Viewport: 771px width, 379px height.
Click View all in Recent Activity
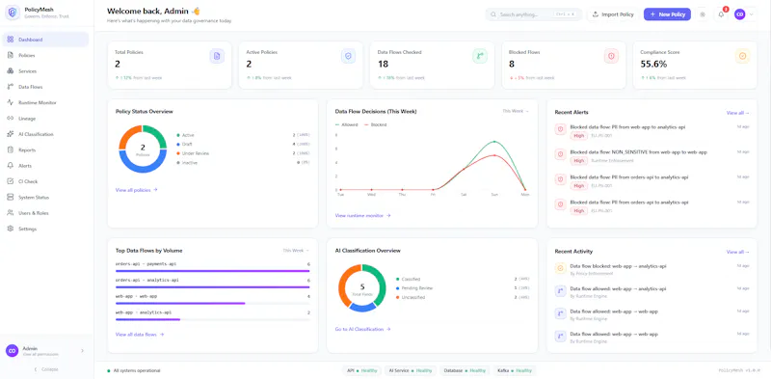click(x=738, y=252)
